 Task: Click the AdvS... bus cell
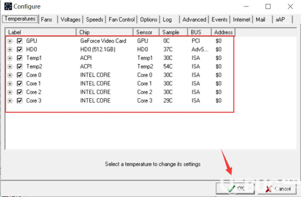pos(200,49)
